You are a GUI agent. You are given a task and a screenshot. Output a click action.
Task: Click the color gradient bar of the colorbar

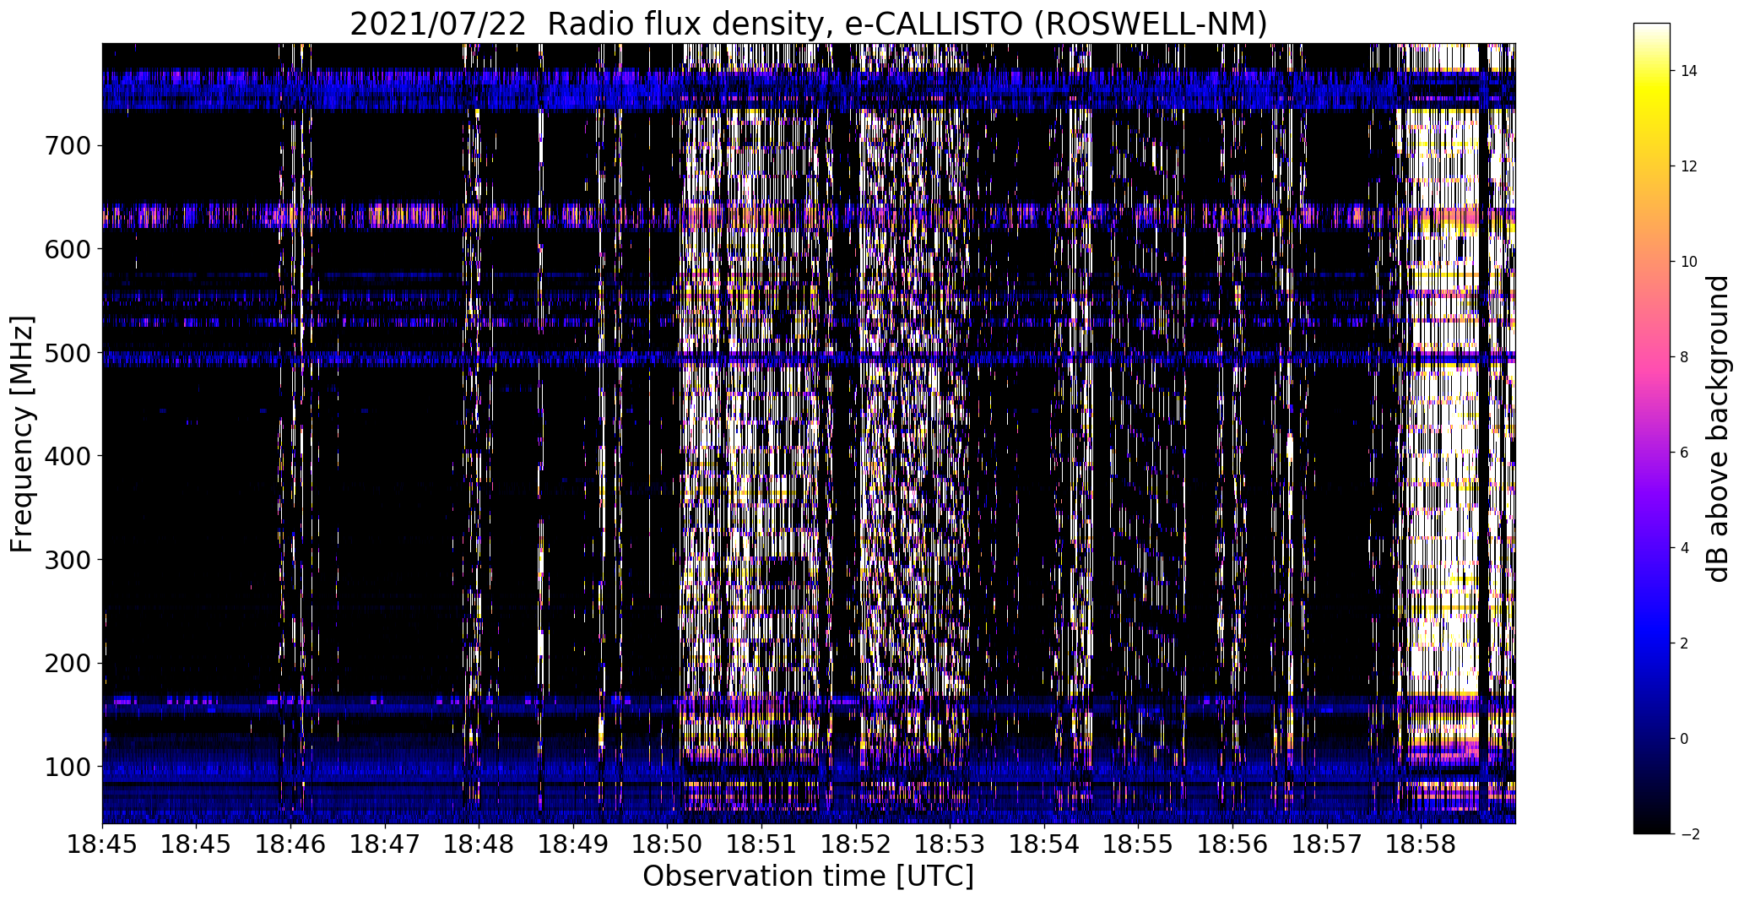[1651, 428]
